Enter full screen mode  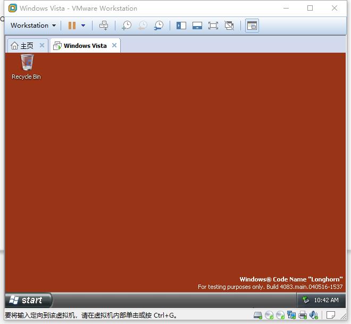point(213,26)
